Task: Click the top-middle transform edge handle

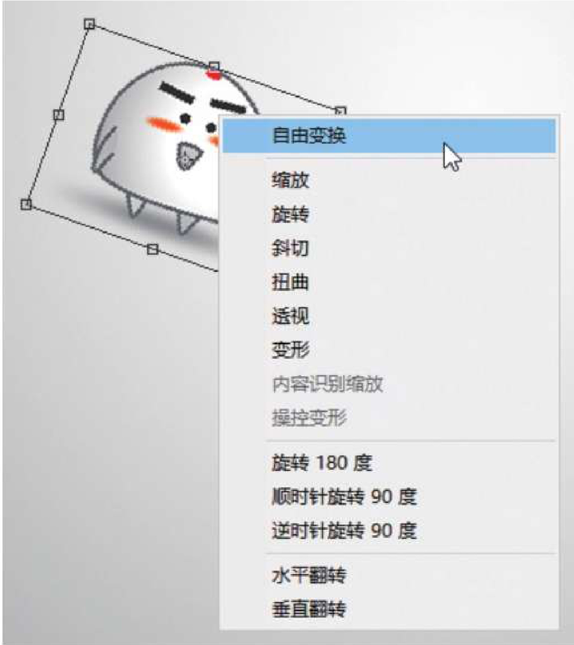Action: click(214, 66)
